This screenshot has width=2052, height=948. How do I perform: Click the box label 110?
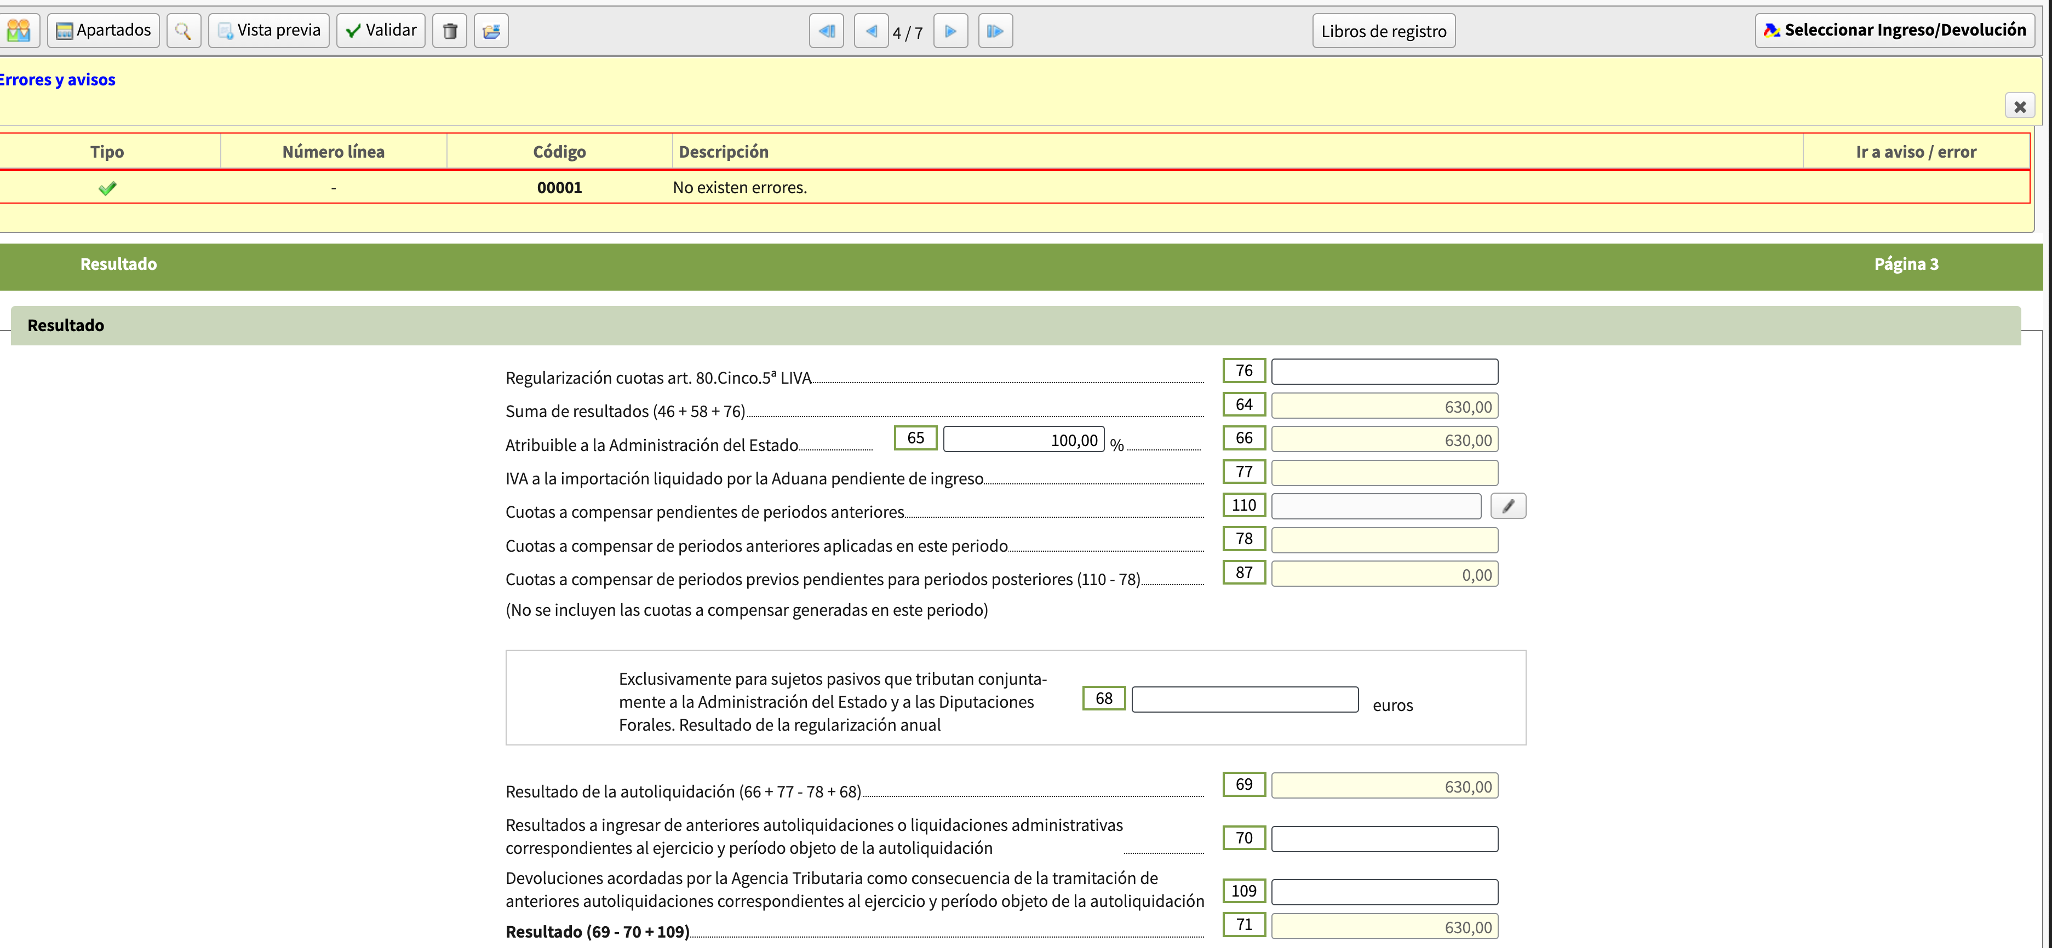tap(1243, 505)
